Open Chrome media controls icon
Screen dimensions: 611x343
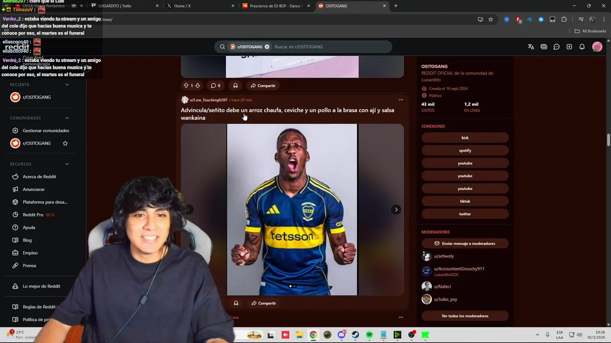pyautogui.click(x=581, y=20)
